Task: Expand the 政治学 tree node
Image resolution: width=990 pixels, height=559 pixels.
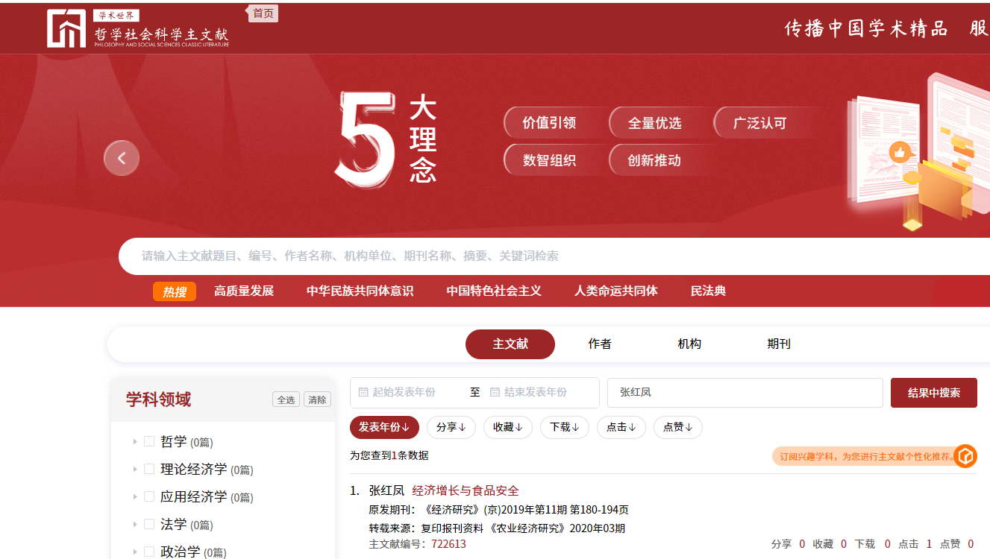Action: coord(135,552)
